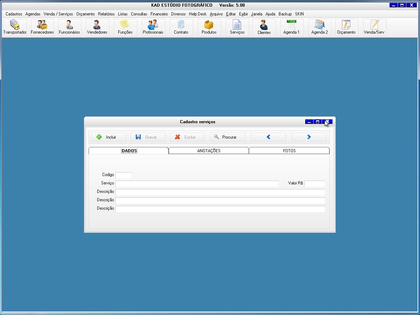Open the Janela menu

pos(257,14)
